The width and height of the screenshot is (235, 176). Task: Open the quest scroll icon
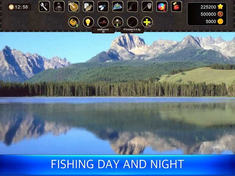coord(74,7)
